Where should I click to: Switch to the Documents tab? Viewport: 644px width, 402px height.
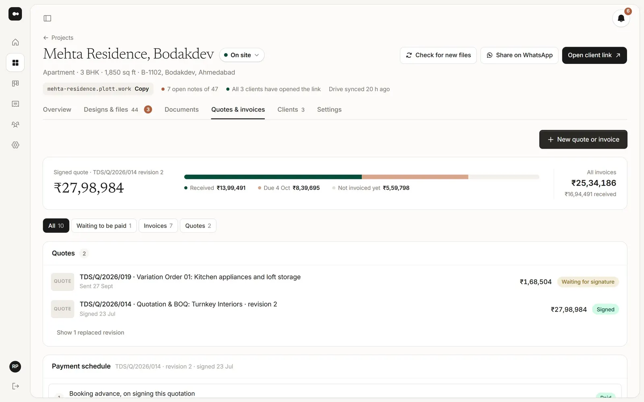click(182, 109)
